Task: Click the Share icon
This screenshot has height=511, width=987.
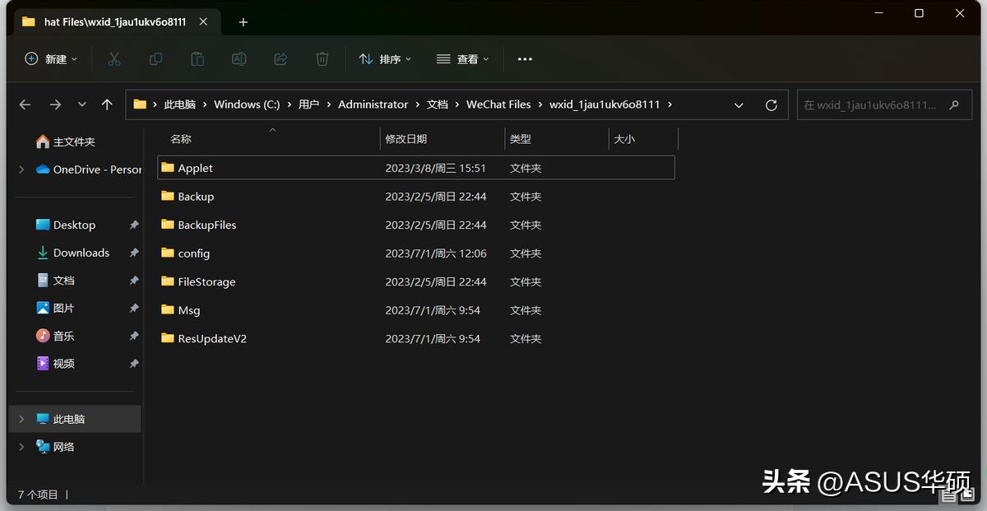Action: point(280,58)
